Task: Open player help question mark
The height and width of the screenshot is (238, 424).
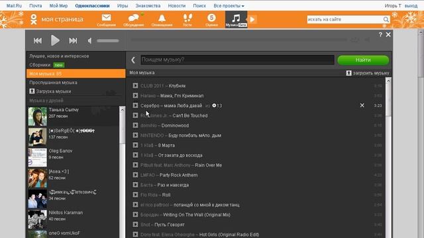Action: coord(380,34)
